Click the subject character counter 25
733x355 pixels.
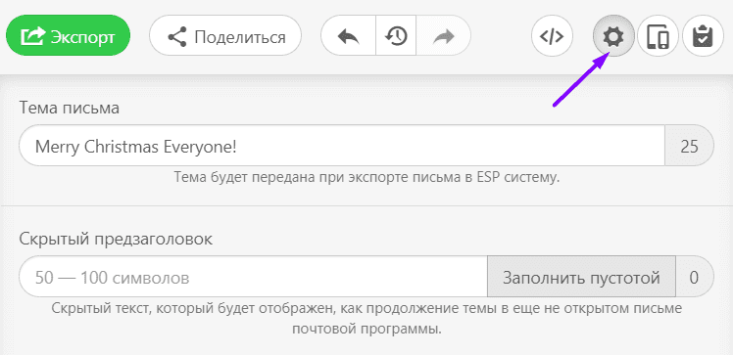click(690, 145)
